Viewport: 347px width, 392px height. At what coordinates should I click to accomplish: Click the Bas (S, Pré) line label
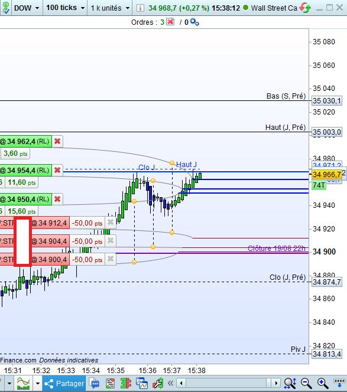286,96
